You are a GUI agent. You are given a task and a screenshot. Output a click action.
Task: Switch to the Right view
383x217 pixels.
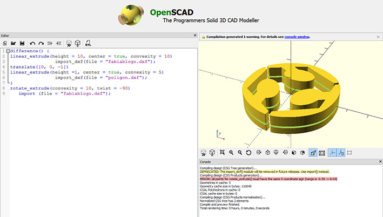259,153
